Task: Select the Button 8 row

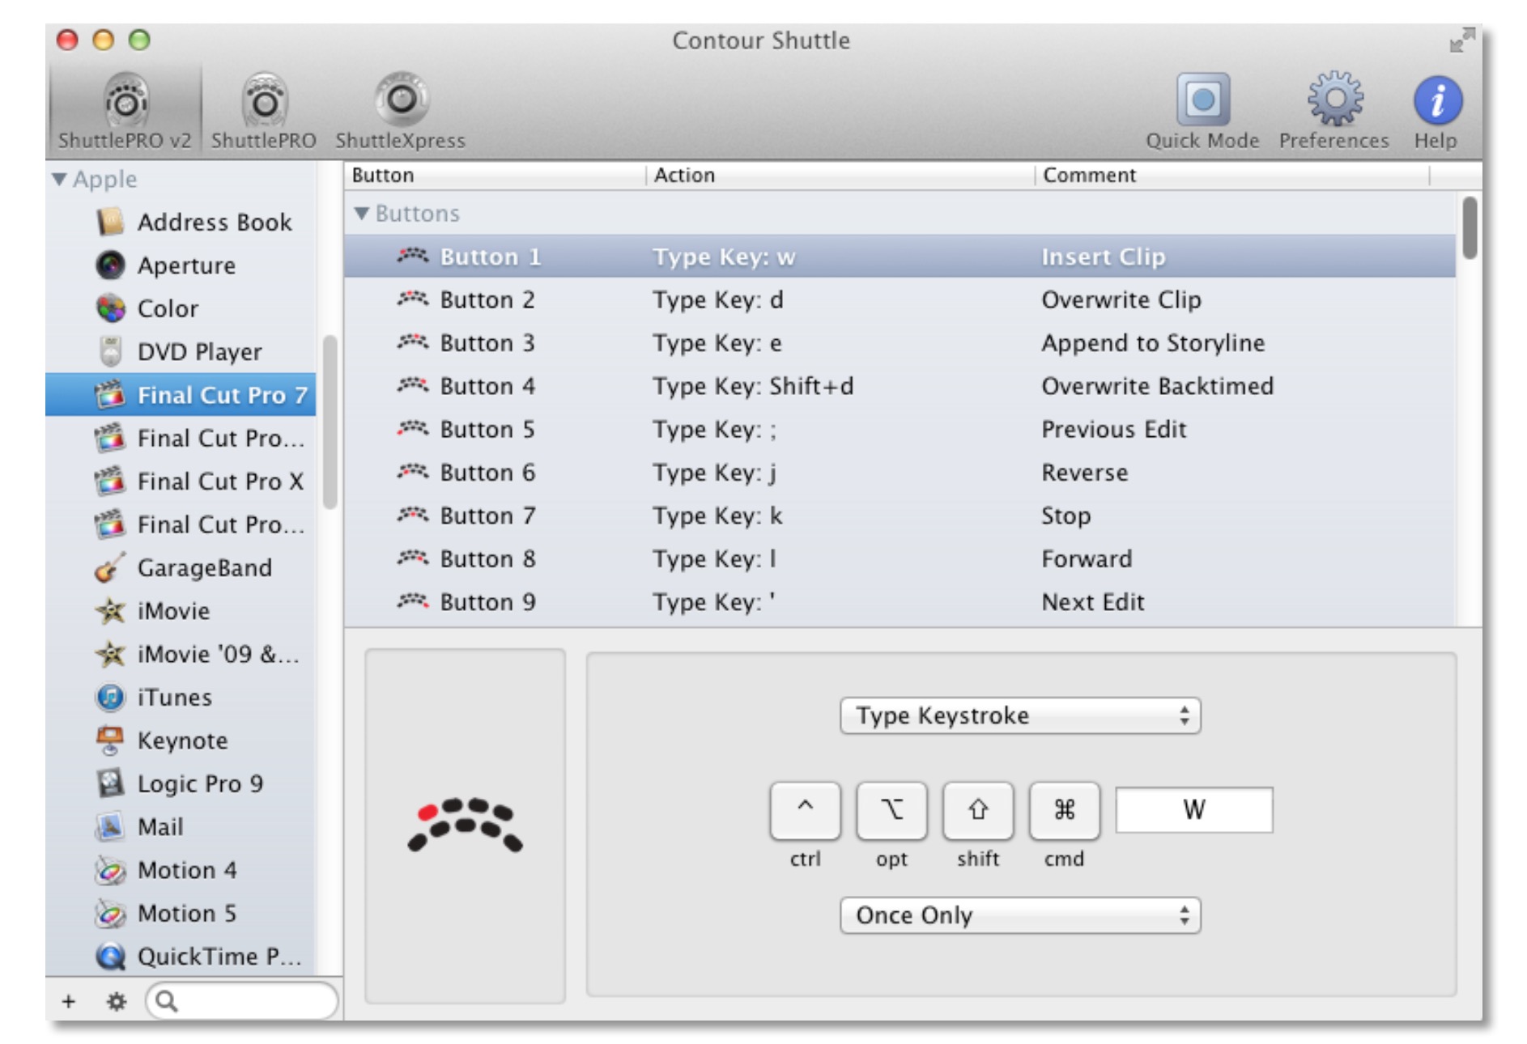Action: (x=900, y=559)
